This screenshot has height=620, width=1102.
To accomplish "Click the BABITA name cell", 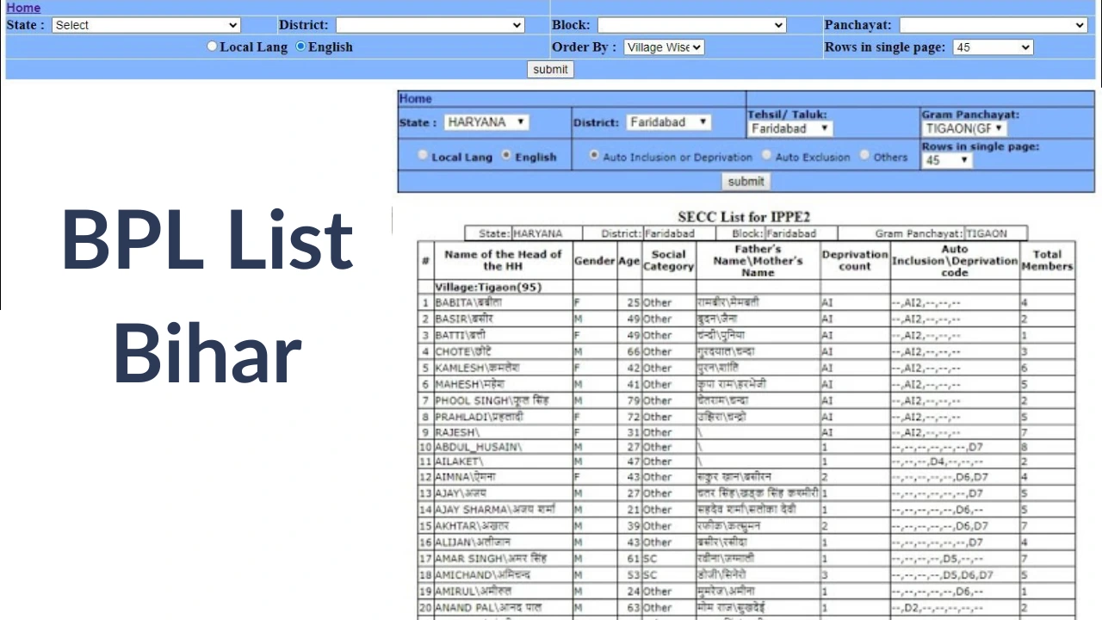I will pyautogui.click(x=503, y=303).
